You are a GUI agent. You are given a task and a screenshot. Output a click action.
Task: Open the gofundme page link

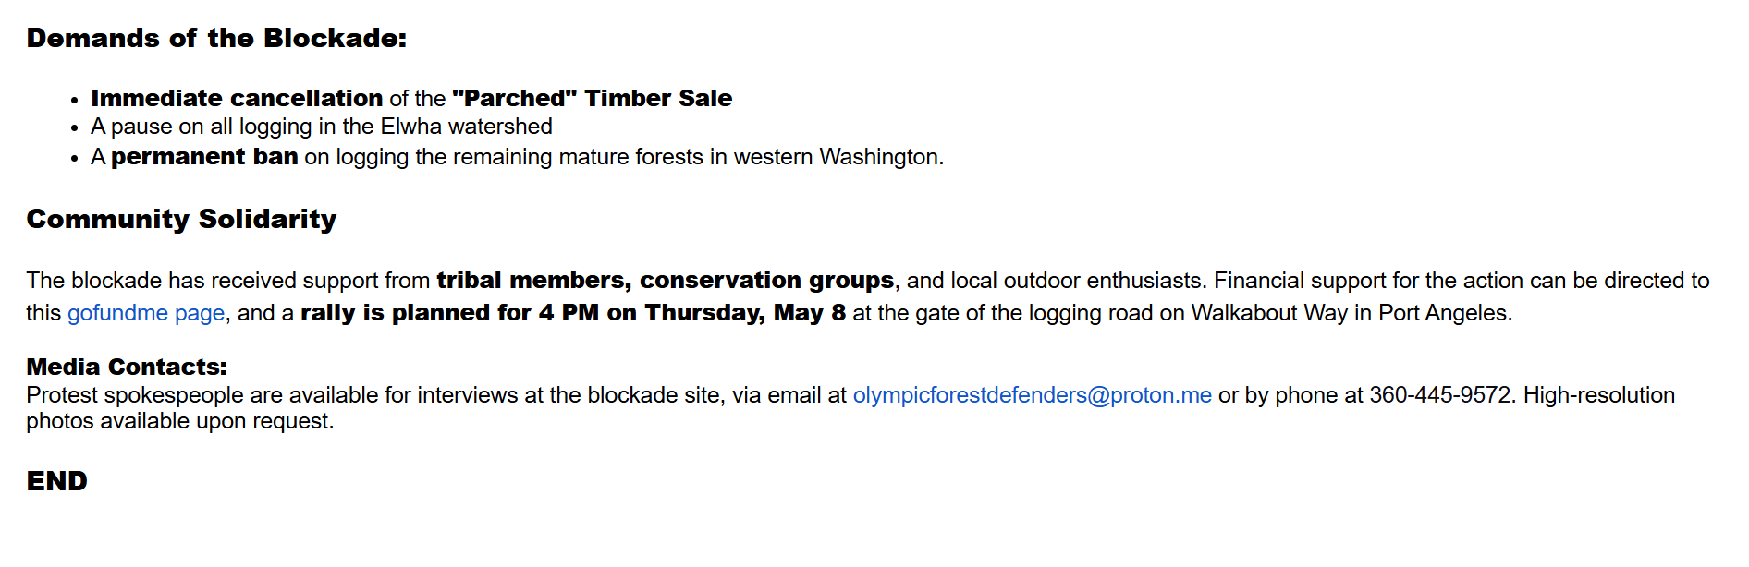click(145, 313)
